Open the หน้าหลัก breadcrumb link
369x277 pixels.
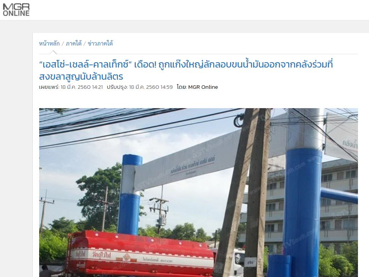coord(49,43)
